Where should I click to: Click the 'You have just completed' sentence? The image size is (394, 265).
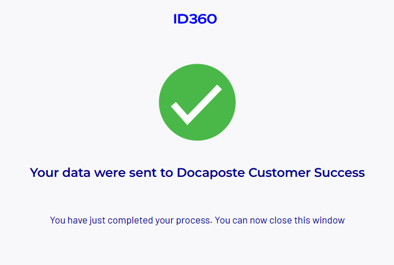(131, 220)
